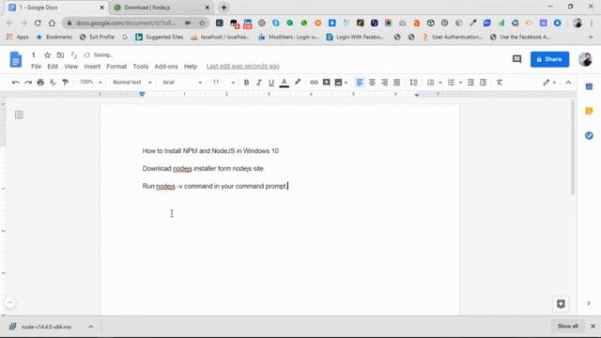Screen dimensions: 601x338
Task: Toggle bold formatting
Action: pos(246,83)
